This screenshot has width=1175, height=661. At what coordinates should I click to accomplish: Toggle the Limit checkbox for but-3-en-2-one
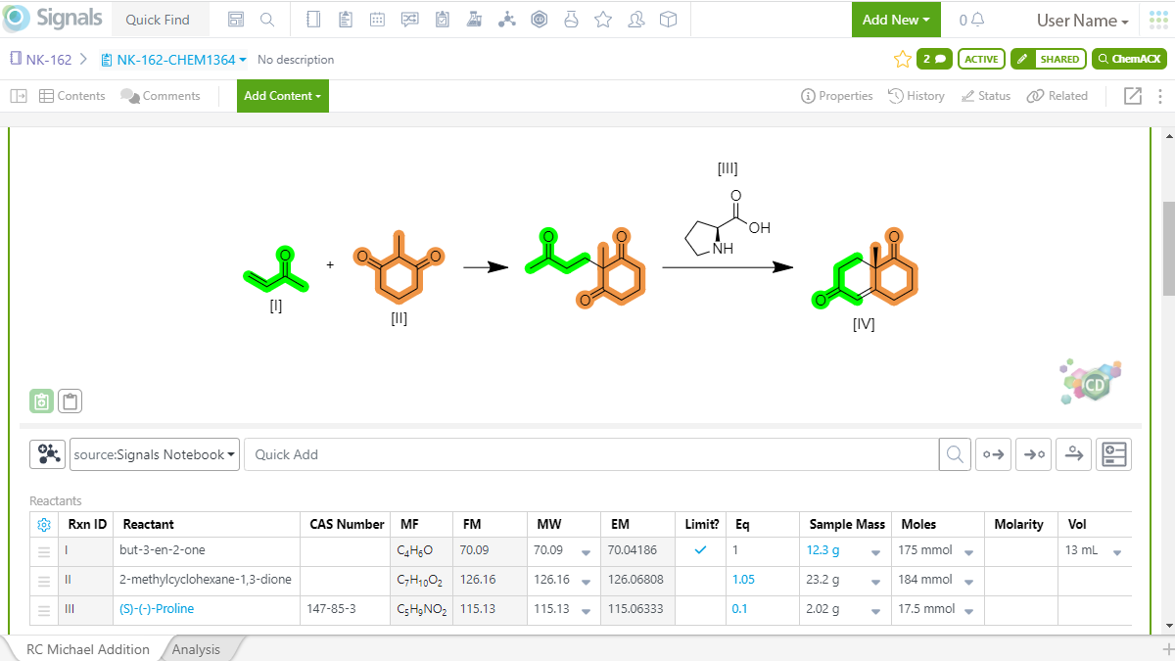701,549
